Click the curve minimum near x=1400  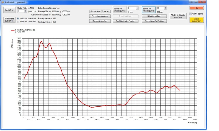(92, 108)
